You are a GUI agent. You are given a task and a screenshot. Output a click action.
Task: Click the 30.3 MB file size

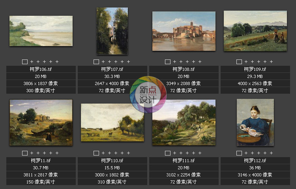[x=112, y=76]
